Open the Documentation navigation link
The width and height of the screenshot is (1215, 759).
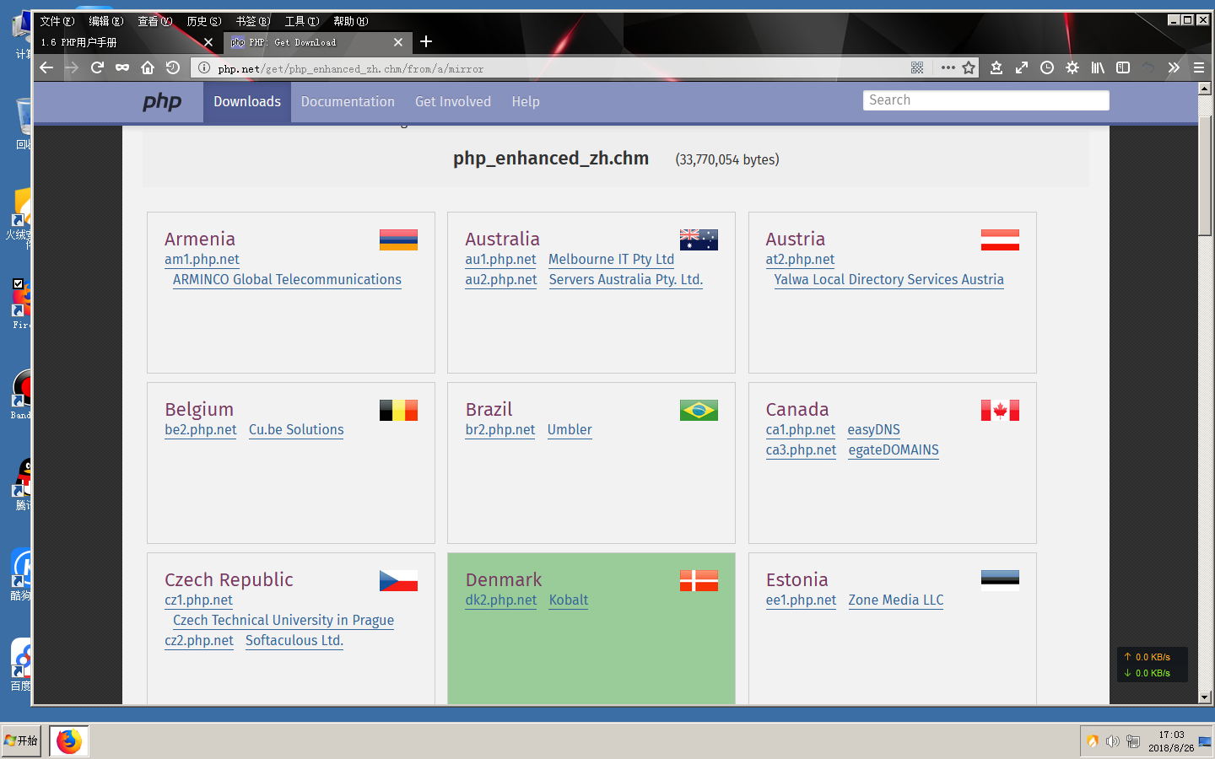(x=348, y=101)
